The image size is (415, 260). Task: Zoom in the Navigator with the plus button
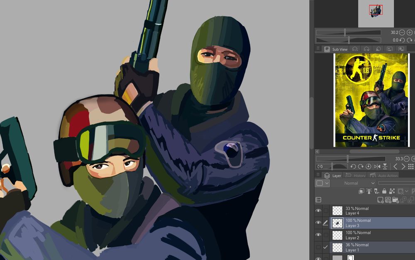tap(410, 32)
